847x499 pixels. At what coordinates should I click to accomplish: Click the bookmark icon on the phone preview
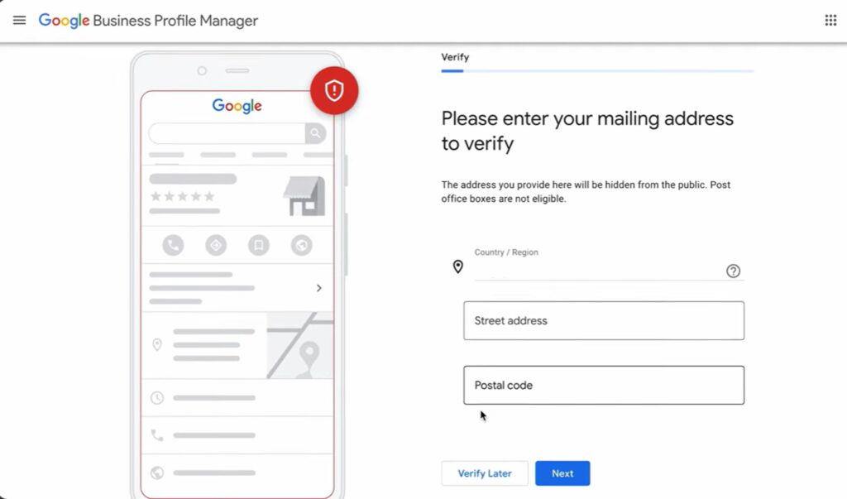click(258, 245)
